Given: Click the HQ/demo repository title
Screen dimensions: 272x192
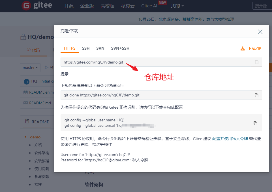Looking at the screenshot, I should (40, 37).
